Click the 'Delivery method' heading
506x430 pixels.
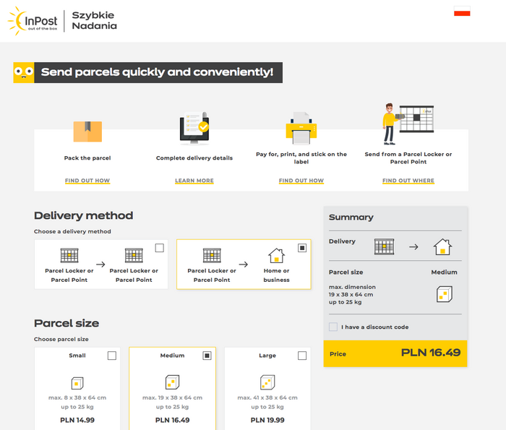(x=84, y=215)
